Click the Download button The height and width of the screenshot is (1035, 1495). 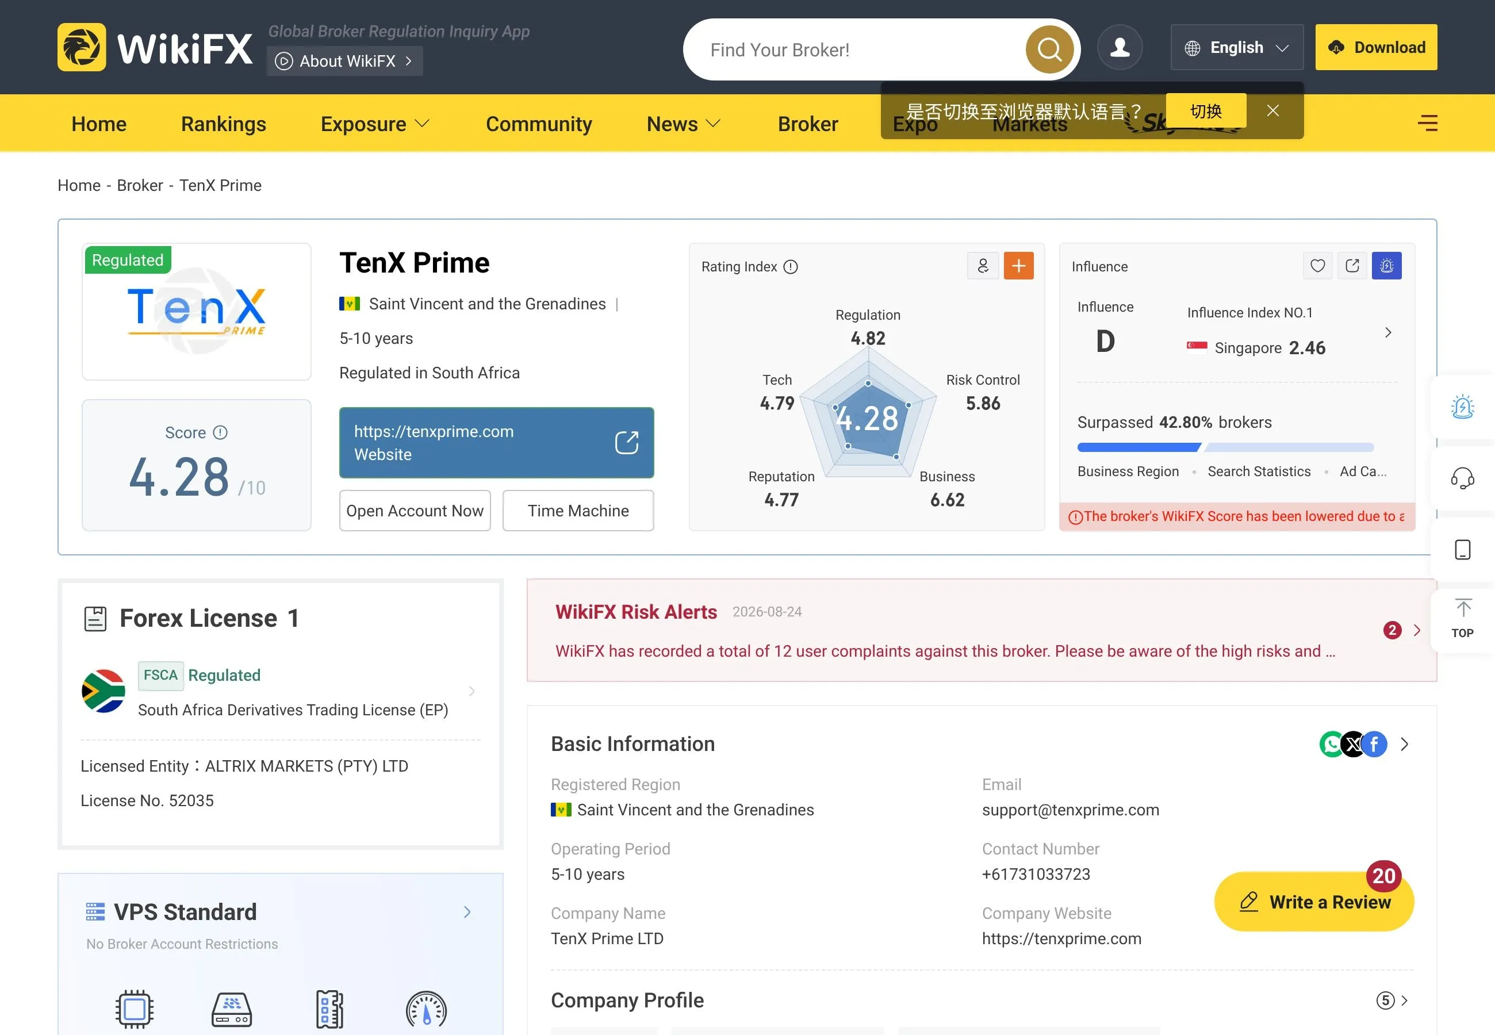[1377, 47]
